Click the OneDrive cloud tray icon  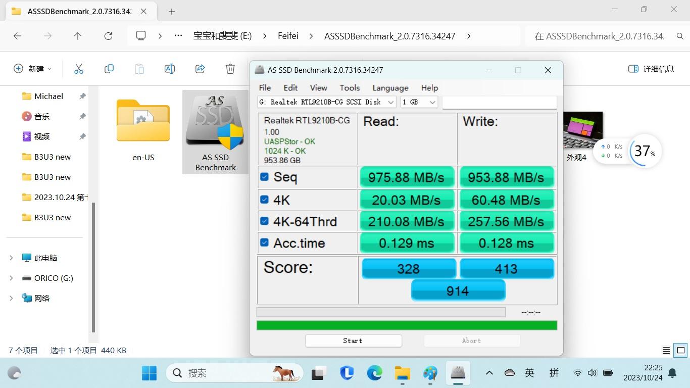tap(510, 373)
